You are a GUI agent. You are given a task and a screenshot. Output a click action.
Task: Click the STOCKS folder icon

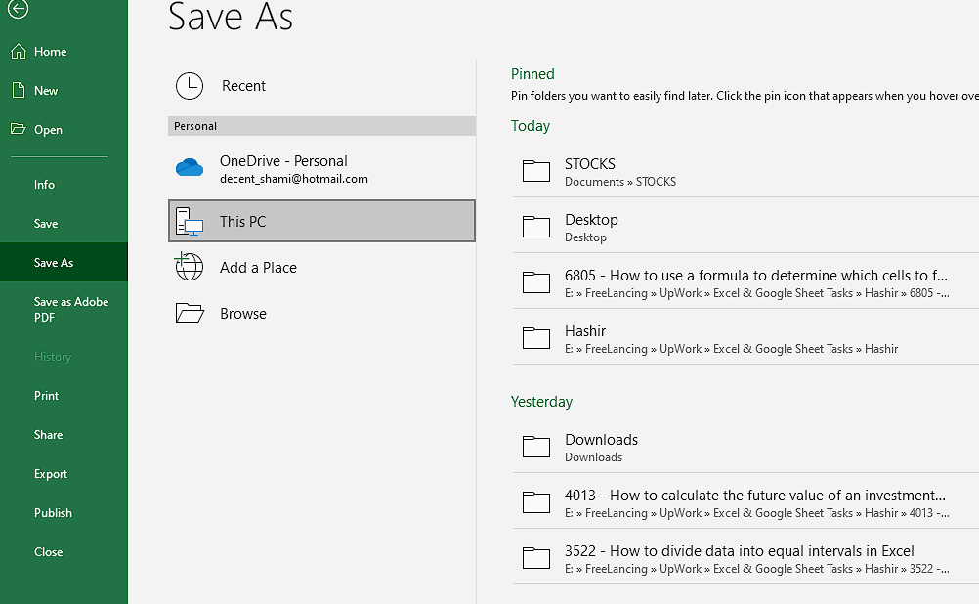tap(535, 171)
